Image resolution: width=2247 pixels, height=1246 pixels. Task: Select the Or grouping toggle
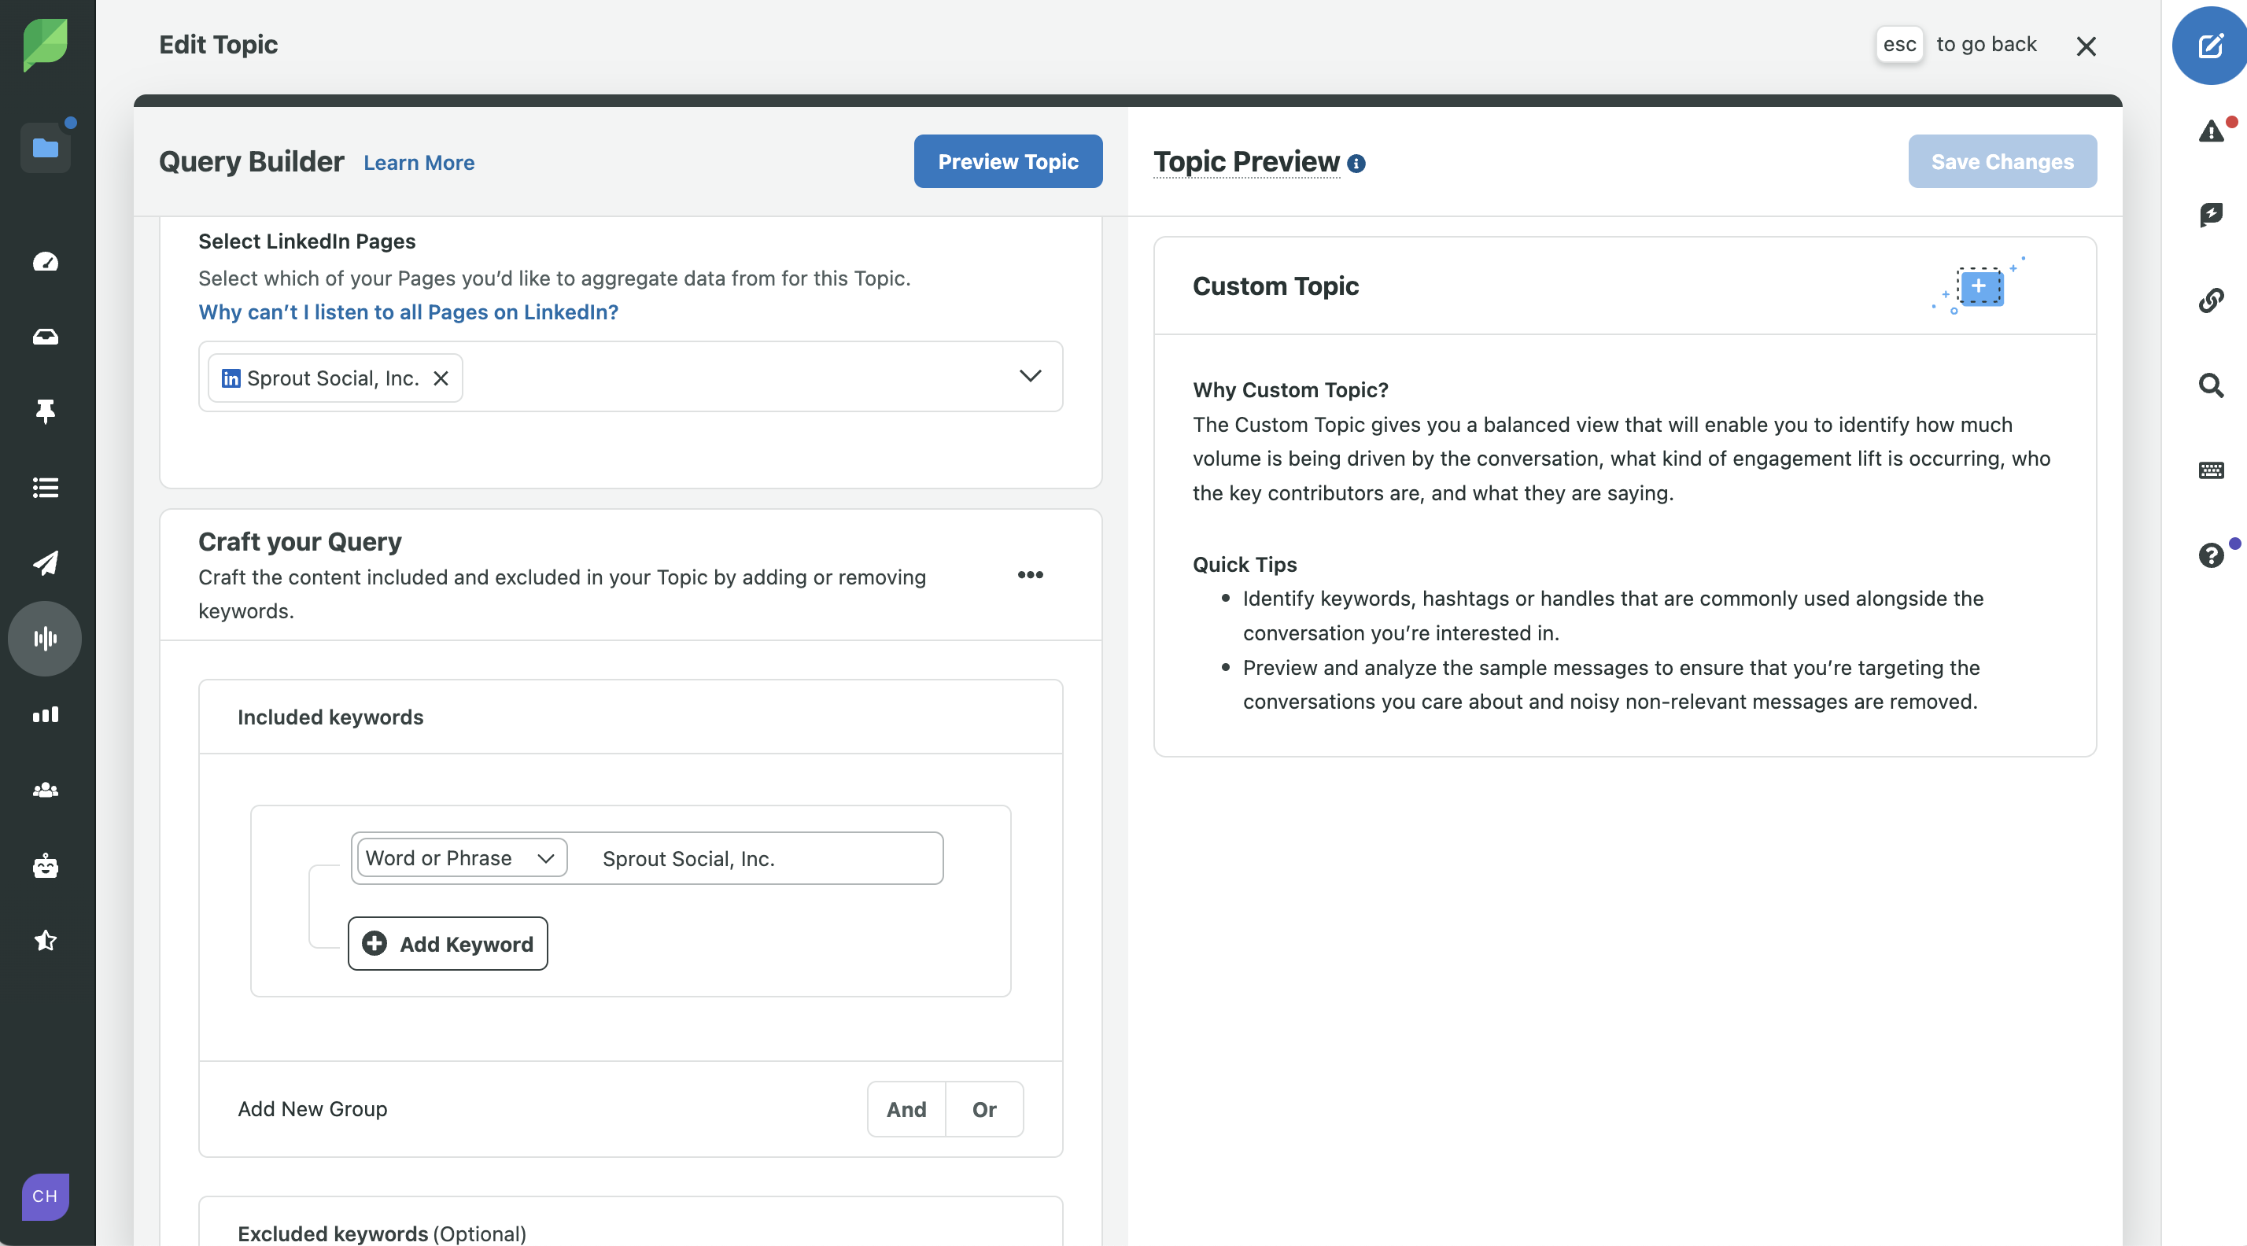tap(984, 1109)
